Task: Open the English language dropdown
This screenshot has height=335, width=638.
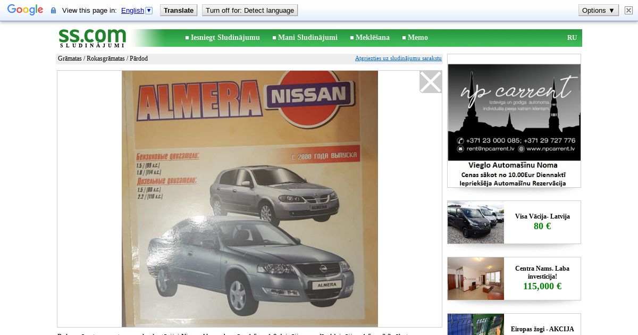Action: [x=137, y=10]
